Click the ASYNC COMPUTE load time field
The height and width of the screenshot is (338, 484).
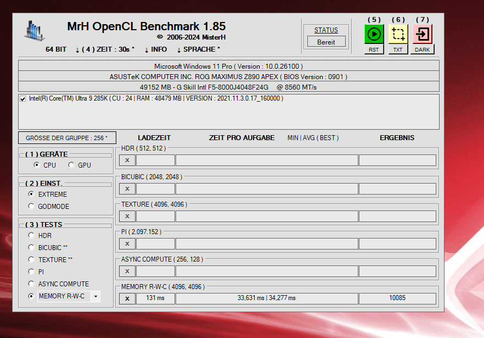(156, 271)
